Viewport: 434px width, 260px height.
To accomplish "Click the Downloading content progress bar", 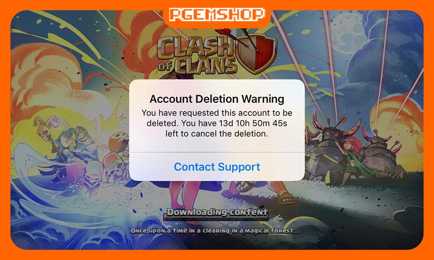I will [x=217, y=218].
